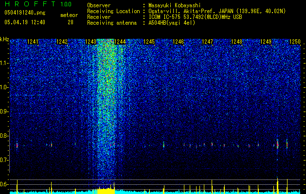The image size is (306, 194).
Task: Click the Receiving antenna label
Action: 112,23
